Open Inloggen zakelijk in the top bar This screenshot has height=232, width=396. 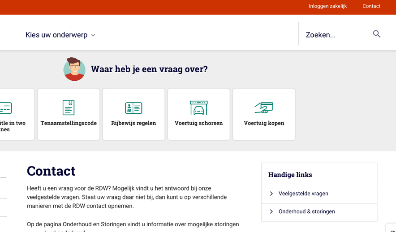coord(327,6)
